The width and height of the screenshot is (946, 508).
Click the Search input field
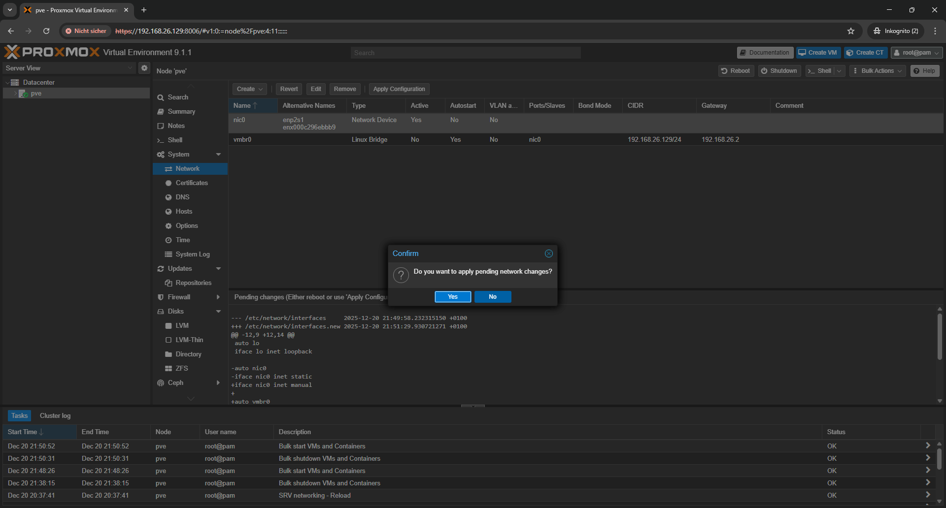tap(466, 53)
